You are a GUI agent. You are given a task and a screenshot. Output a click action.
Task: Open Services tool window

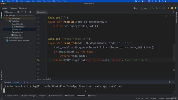pyautogui.click(x=92, y=96)
